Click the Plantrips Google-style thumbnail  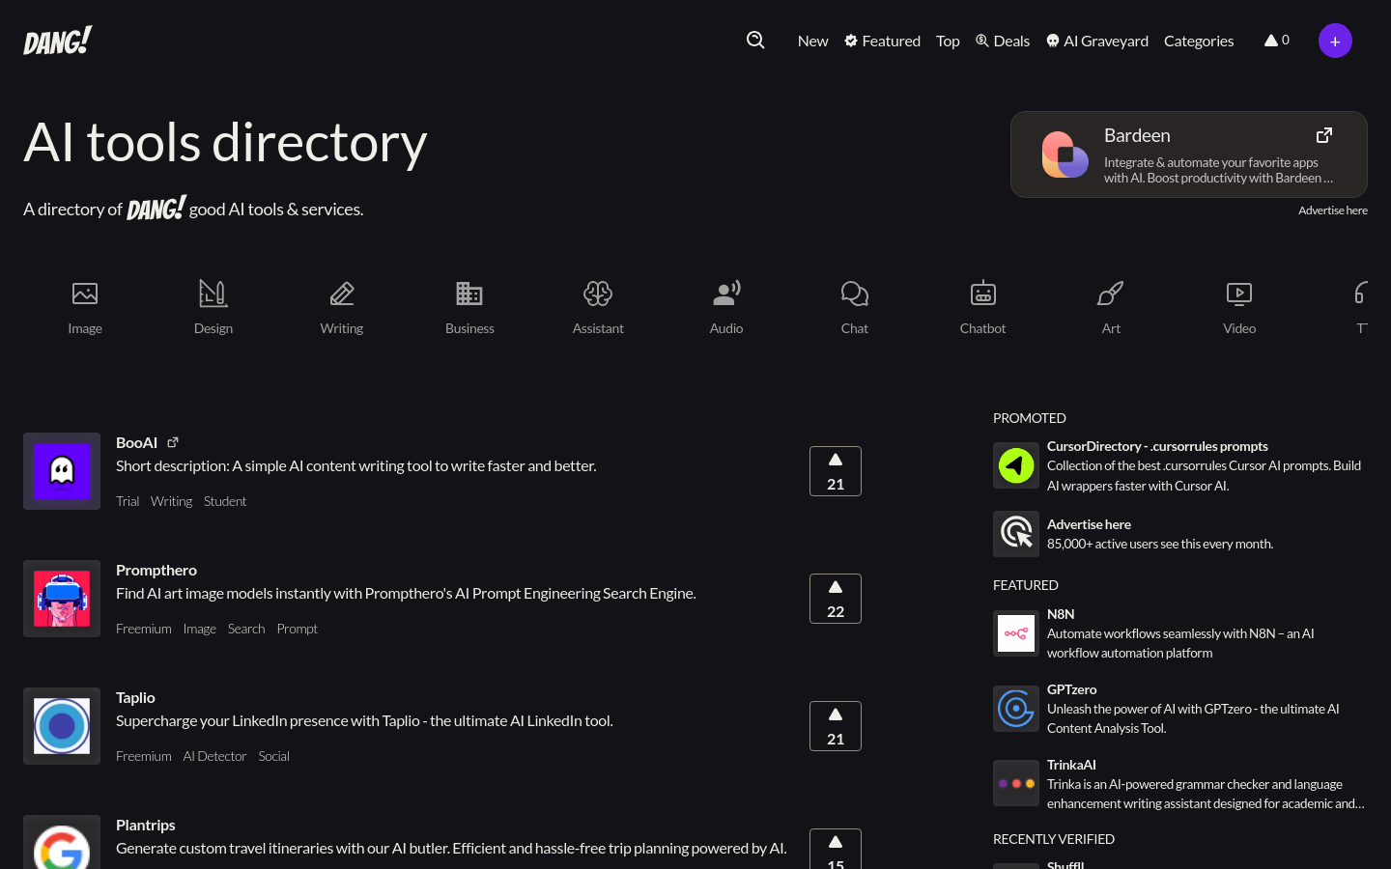(x=62, y=842)
